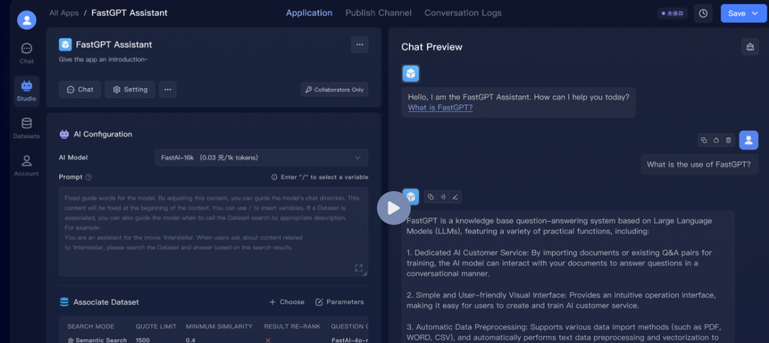The image size is (769, 343).
Task: Copy the user message "What is the use of FastGPT?"
Action: [704, 140]
